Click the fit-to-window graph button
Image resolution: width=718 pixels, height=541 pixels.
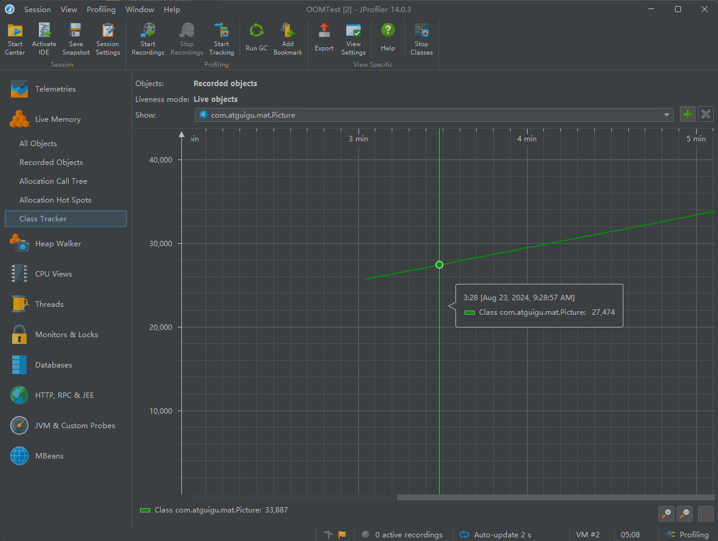[706, 514]
